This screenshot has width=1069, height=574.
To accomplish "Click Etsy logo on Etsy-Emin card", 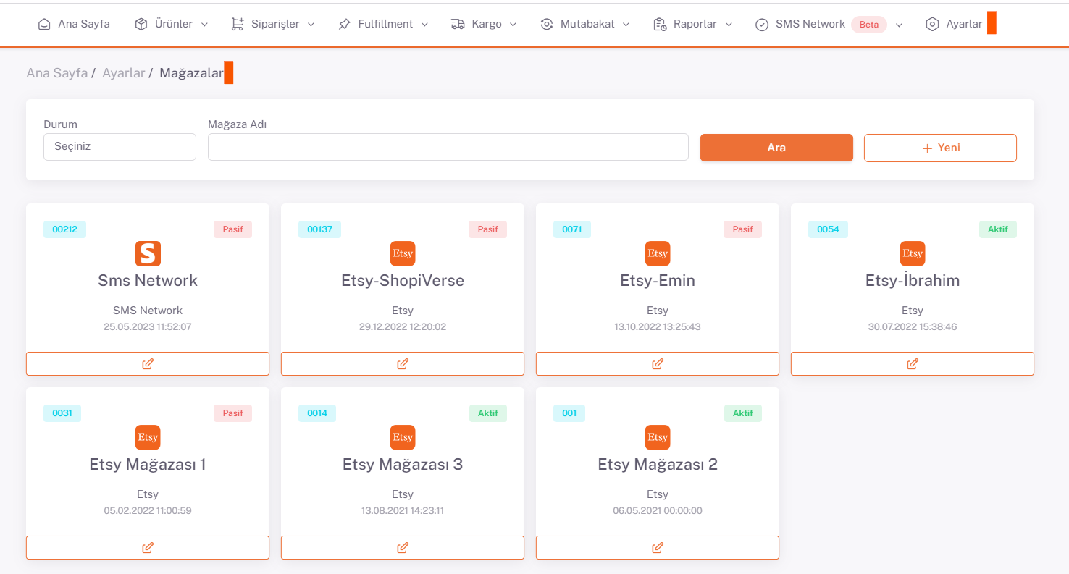I will pyautogui.click(x=658, y=253).
